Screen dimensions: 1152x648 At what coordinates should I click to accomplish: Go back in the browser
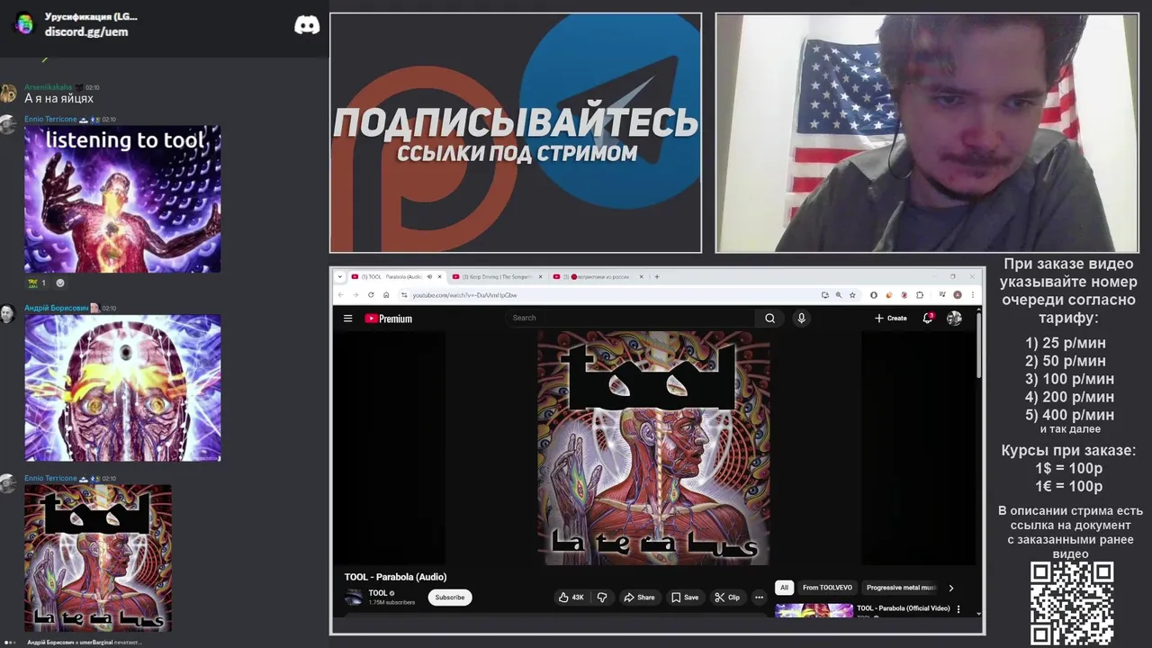341,295
